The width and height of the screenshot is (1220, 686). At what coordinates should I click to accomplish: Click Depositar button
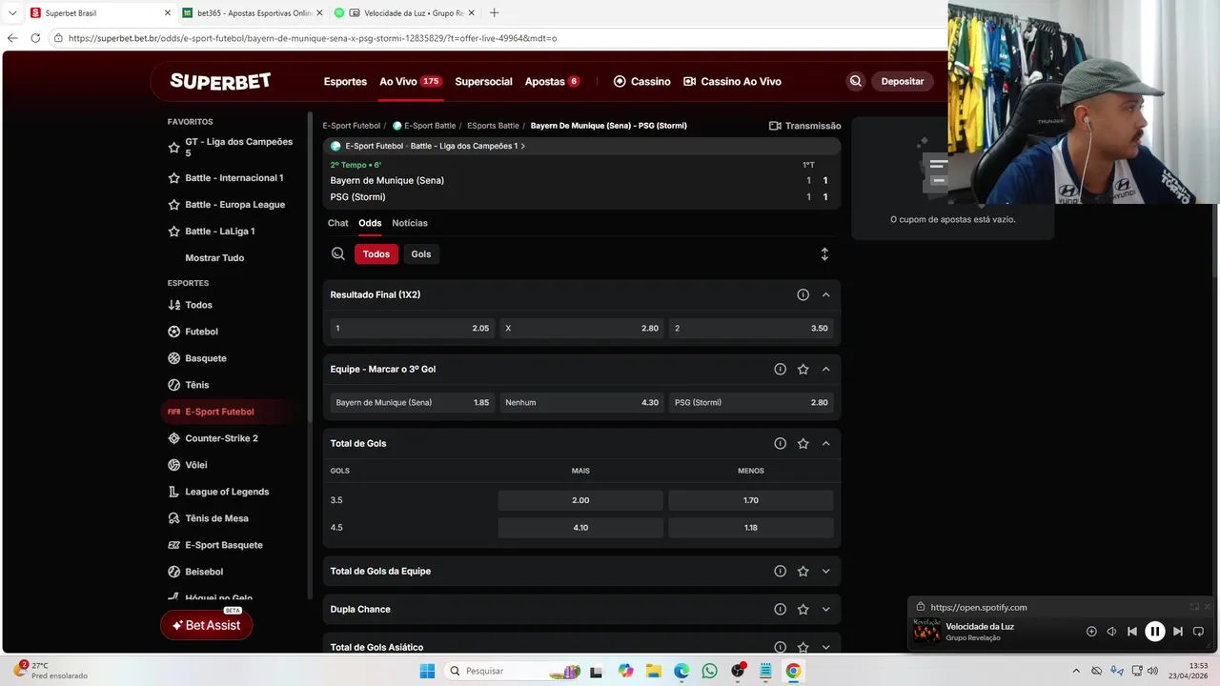point(902,82)
